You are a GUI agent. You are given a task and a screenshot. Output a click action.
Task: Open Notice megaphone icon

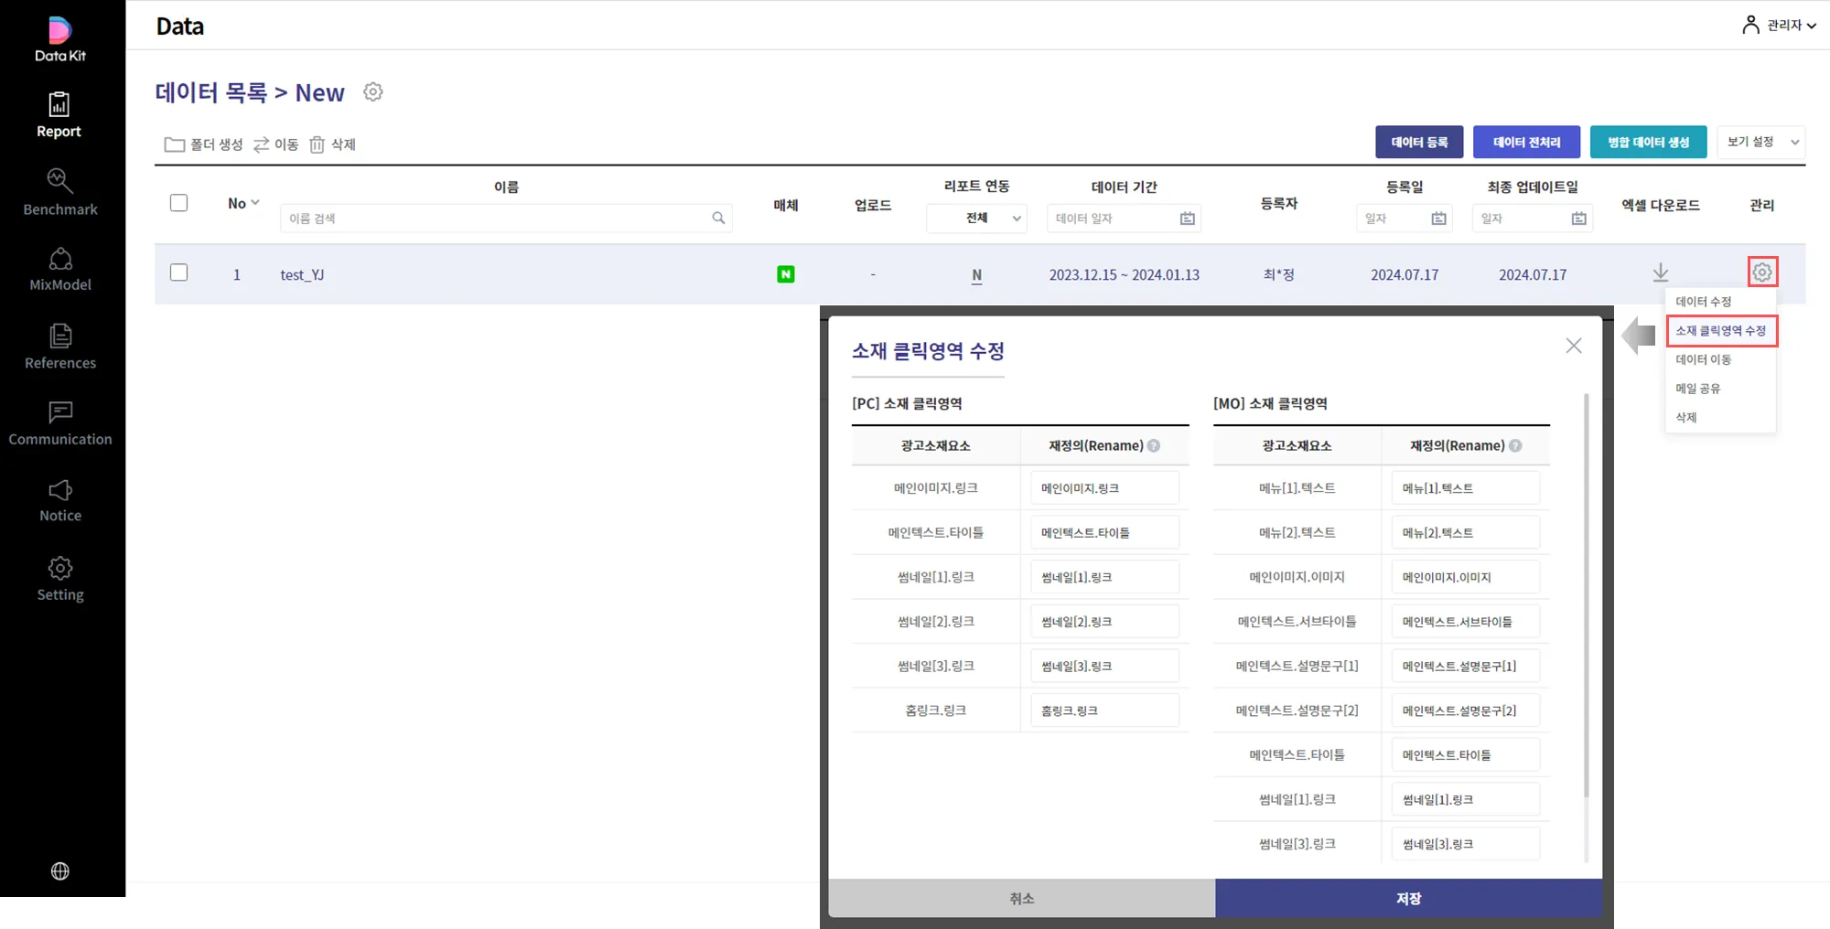(60, 490)
